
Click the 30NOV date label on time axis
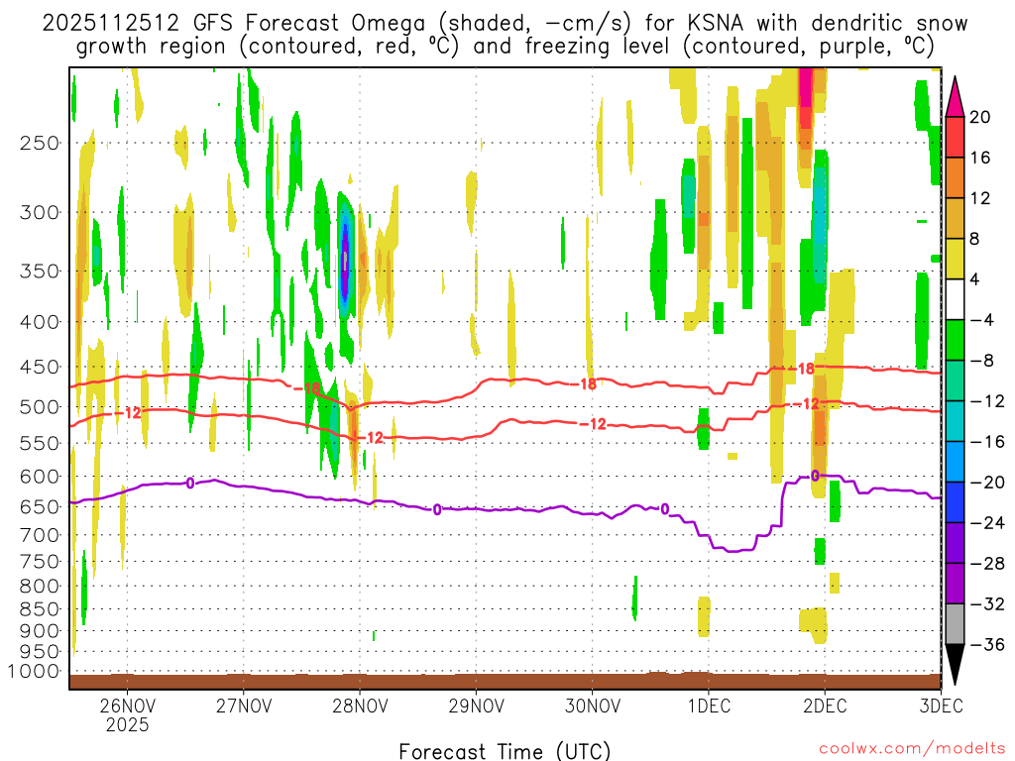593,706
